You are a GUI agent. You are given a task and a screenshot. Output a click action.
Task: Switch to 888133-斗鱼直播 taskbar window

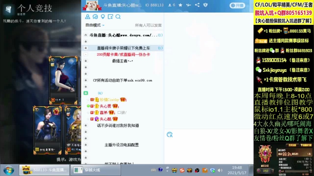pyautogui.click(x=44, y=170)
